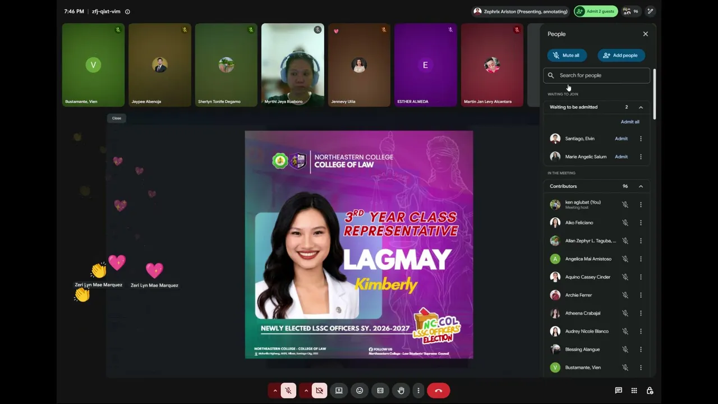Open more actions for ken aglubat

[641, 205]
